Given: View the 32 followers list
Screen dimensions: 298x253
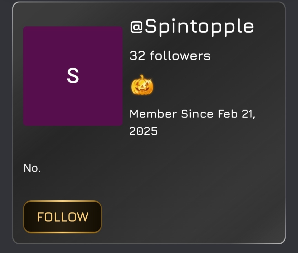Looking at the screenshot, I should pyautogui.click(x=170, y=56).
